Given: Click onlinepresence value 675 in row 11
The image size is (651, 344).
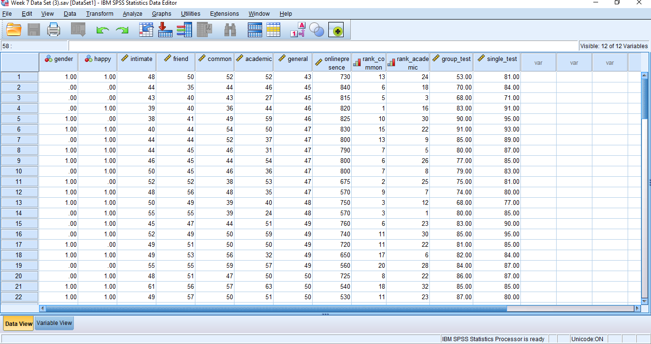Looking at the screenshot, I should tap(332, 182).
